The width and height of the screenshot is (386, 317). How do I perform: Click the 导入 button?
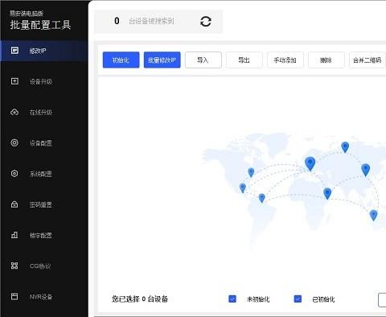point(203,60)
